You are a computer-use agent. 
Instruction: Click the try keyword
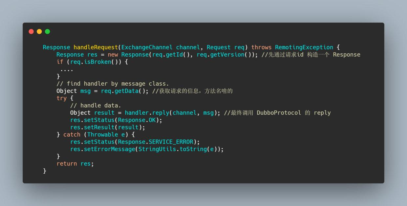(61, 98)
